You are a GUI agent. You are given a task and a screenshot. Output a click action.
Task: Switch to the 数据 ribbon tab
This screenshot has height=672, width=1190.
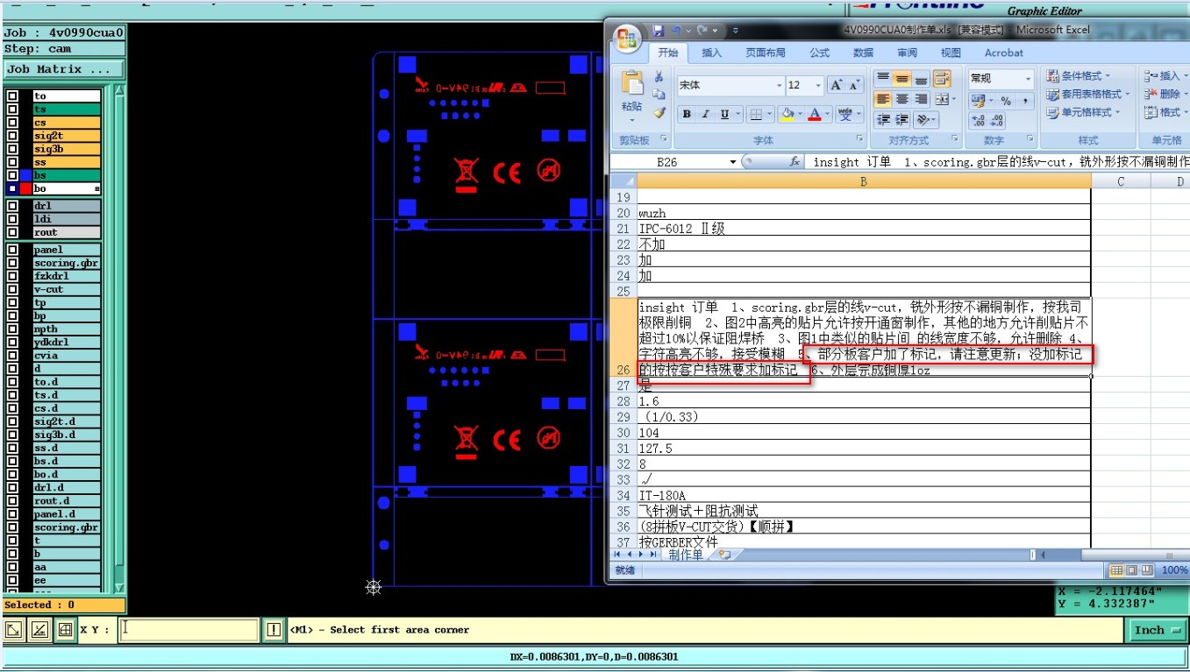864,53
